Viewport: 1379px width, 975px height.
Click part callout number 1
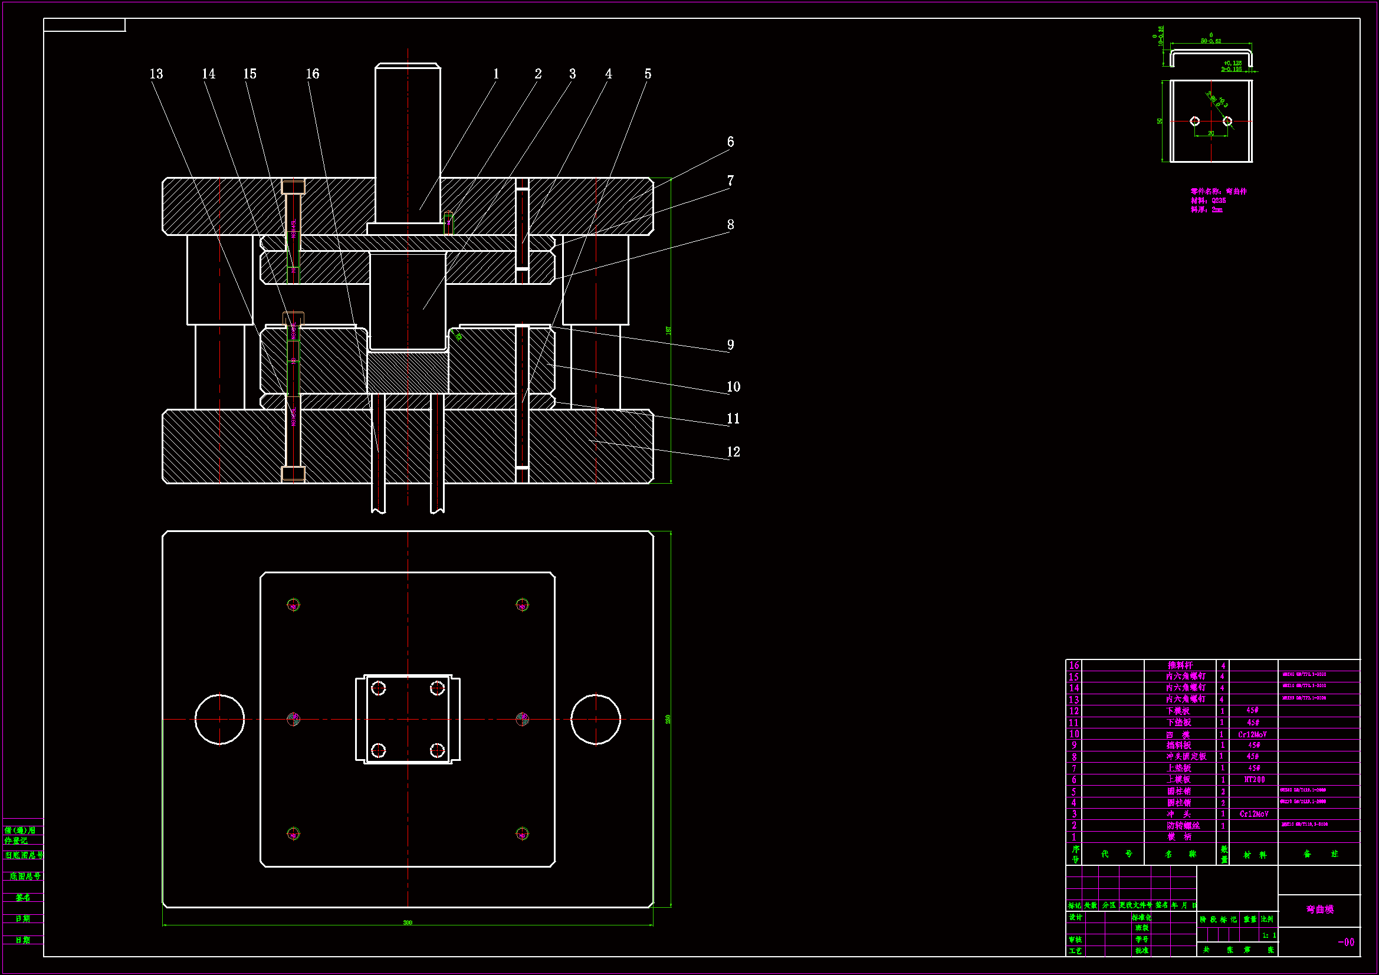pos(496,74)
